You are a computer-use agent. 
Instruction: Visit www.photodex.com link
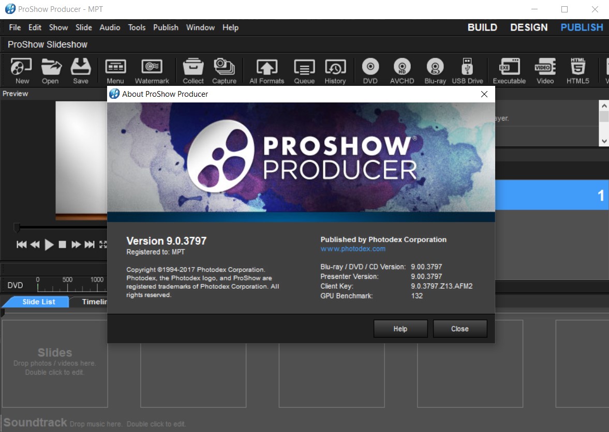pos(353,249)
